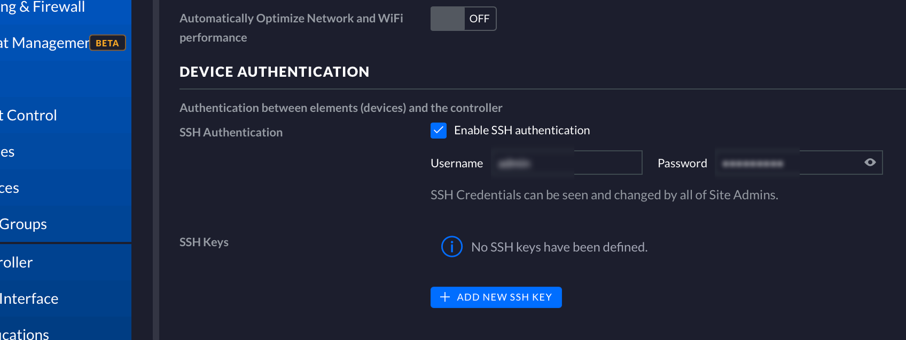Click the sidebar item ending in "ces"
The height and width of the screenshot is (340, 906).
coord(10,188)
